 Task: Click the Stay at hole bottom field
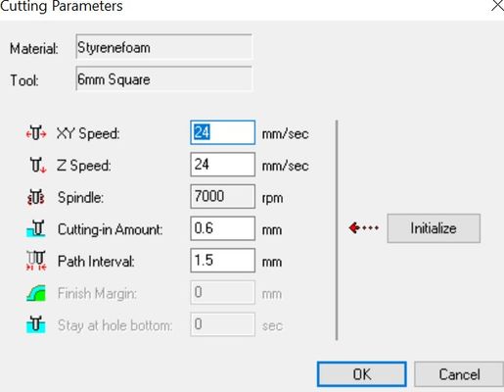coord(223,324)
